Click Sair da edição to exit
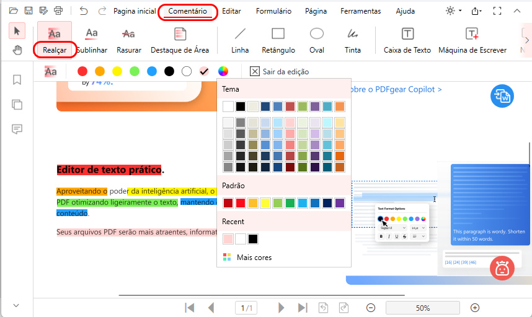 [x=279, y=71]
